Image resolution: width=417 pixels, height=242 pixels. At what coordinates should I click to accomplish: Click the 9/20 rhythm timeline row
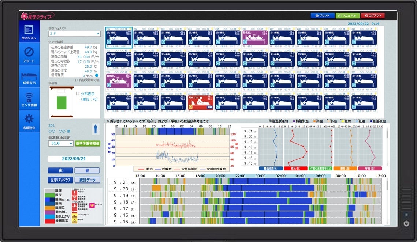(245, 188)
